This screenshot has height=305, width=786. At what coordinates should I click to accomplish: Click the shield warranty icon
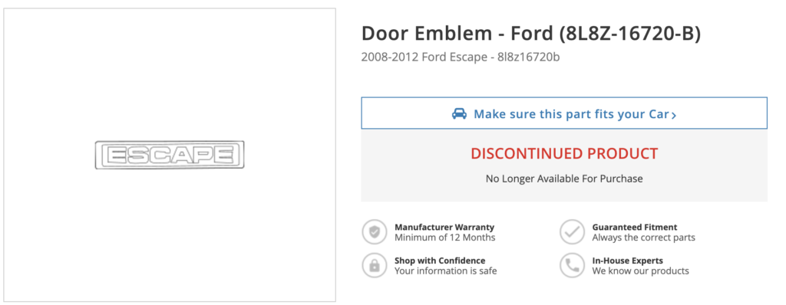375,232
